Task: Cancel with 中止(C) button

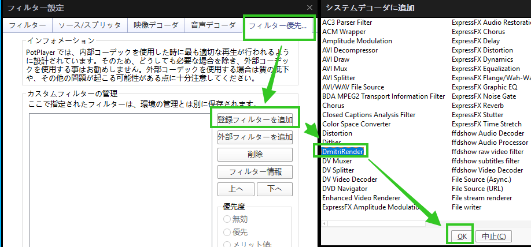Action: [493, 236]
